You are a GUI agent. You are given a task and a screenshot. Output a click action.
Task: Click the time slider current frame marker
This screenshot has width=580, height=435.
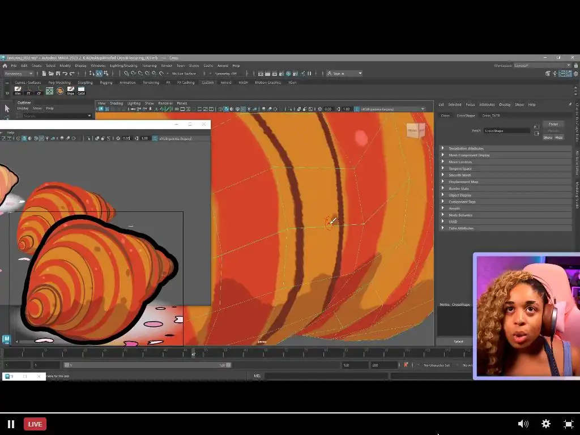[193, 353]
